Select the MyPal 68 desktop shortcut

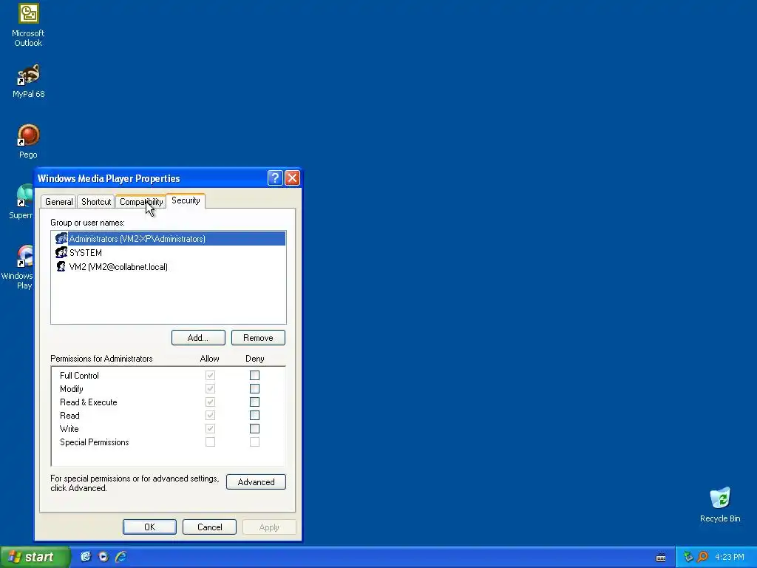tap(28, 81)
